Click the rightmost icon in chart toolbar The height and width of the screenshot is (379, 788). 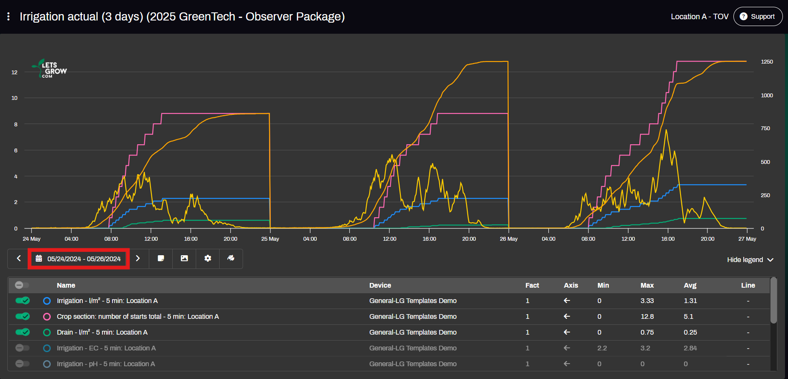pyautogui.click(x=231, y=259)
